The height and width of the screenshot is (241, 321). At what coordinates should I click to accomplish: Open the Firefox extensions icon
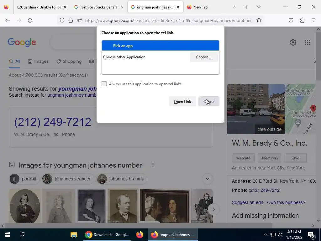point(302,20)
